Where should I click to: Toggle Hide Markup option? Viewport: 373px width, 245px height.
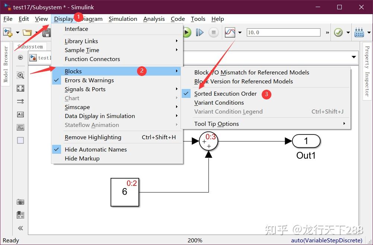click(x=117, y=158)
